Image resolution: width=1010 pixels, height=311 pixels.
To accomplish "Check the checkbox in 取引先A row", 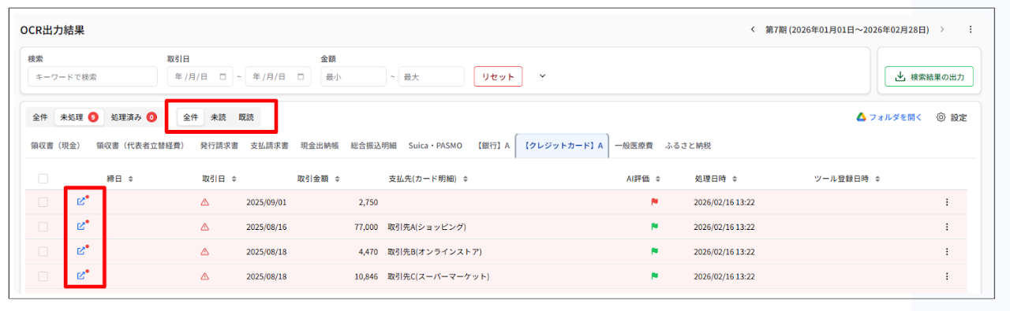I will point(43,227).
